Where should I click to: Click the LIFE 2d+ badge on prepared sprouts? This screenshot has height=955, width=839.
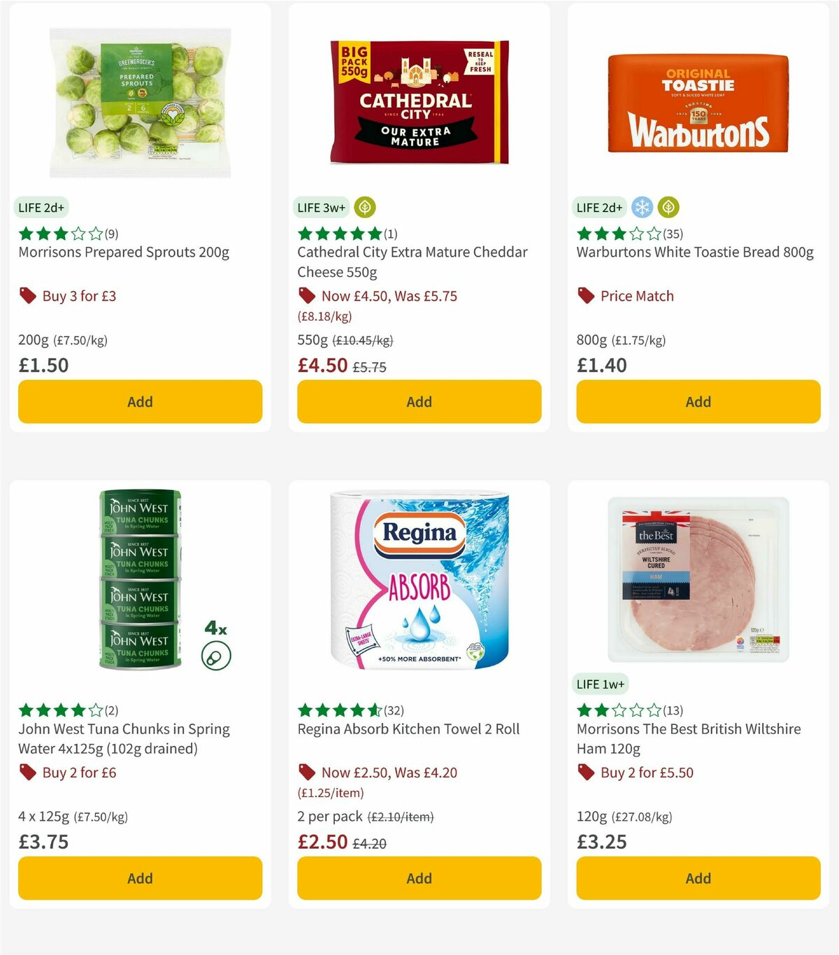tap(41, 207)
